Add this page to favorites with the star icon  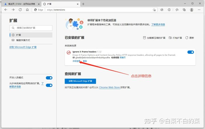point(154,10)
